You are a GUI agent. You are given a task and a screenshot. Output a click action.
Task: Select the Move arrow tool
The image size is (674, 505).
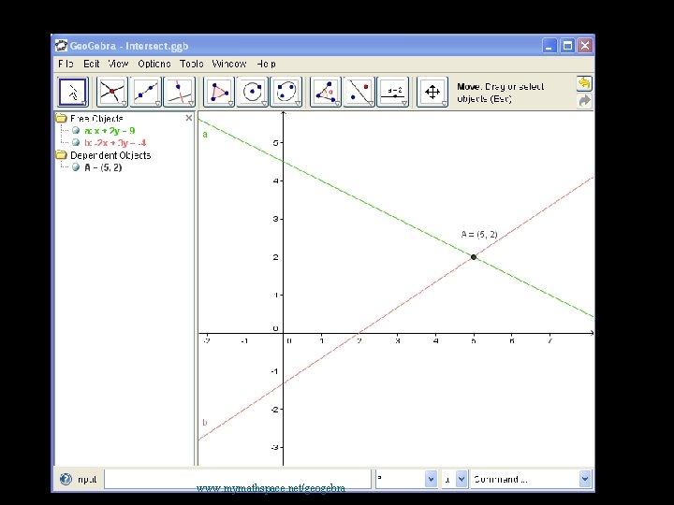click(x=73, y=92)
